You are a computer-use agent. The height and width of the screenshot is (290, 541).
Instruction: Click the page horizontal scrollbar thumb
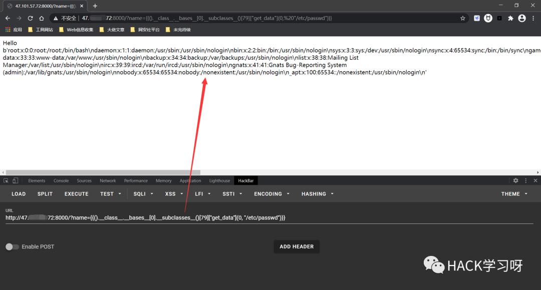tap(103, 172)
